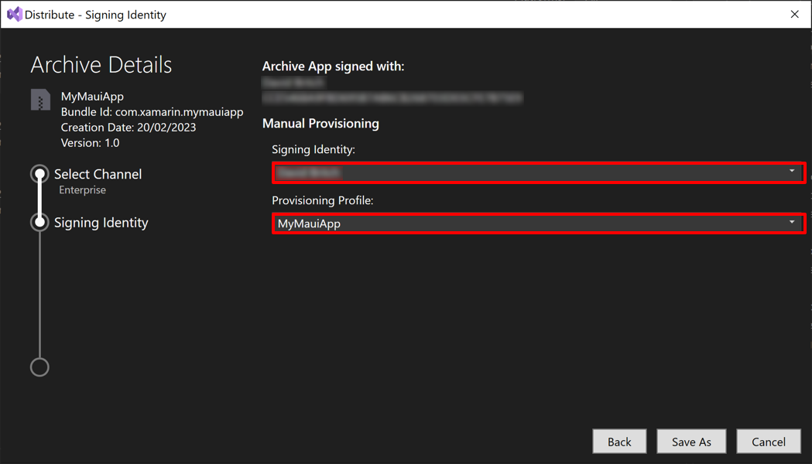Click the empty final step circle

39,367
